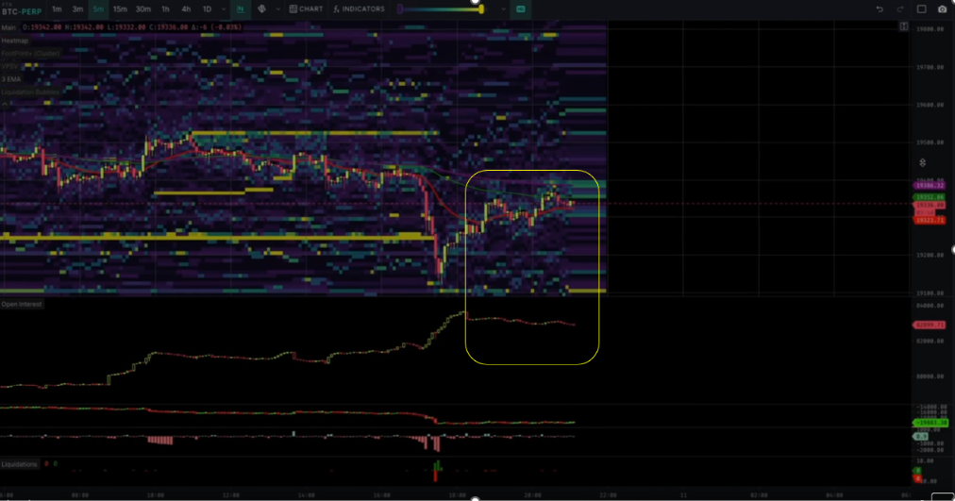Switch to the 30m timeframe

click(x=143, y=9)
